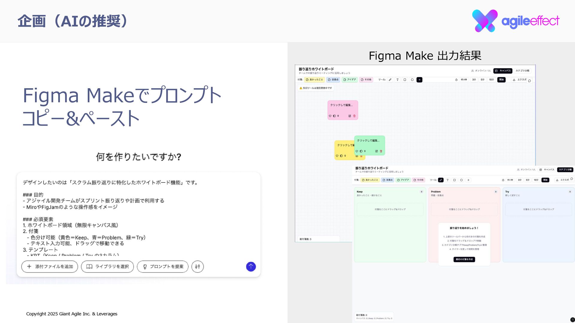Select the circle shape tool in upper toolbar
575x323 pixels.
(412, 80)
